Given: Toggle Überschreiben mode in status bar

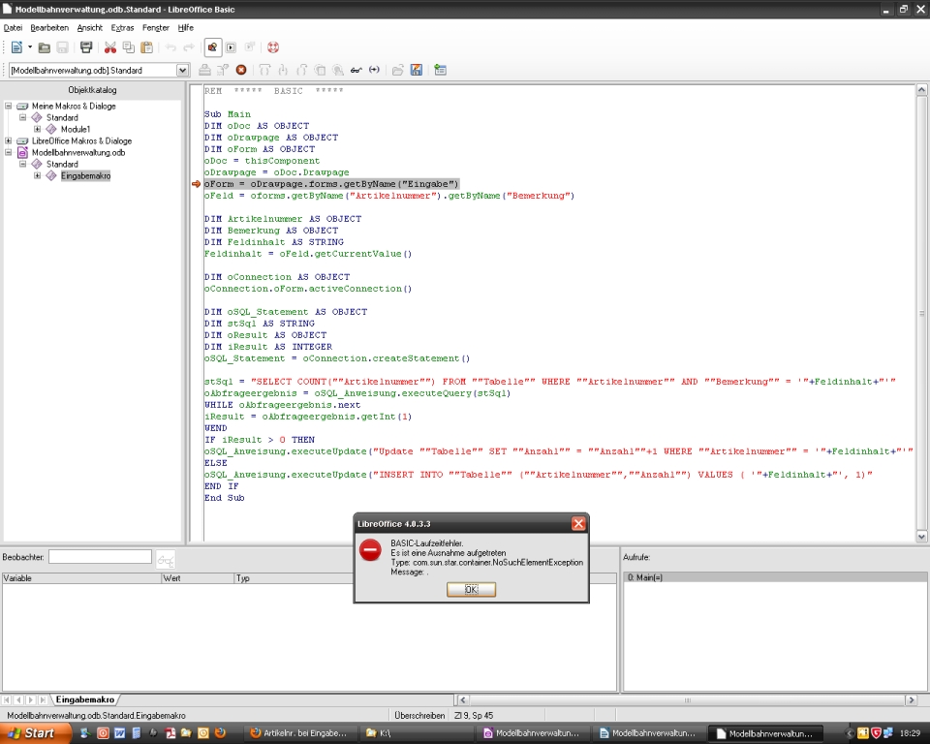Looking at the screenshot, I should point(419,716).
